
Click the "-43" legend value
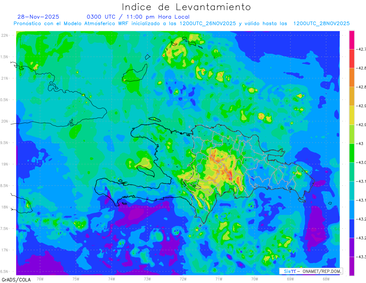(x=360, y=143)
